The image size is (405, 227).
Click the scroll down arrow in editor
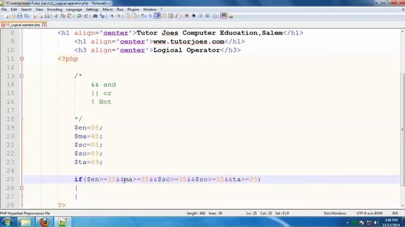pos(402,206)
